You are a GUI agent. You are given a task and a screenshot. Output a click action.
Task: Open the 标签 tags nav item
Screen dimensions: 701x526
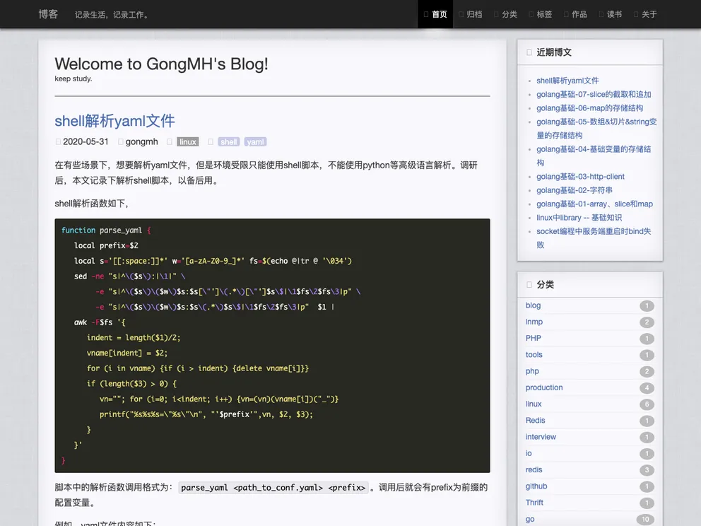point(541,14)
